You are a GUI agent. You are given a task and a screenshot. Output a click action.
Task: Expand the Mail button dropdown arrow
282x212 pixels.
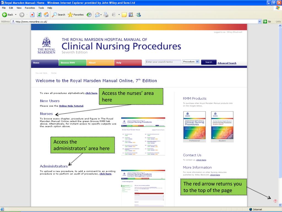point(101,15)
